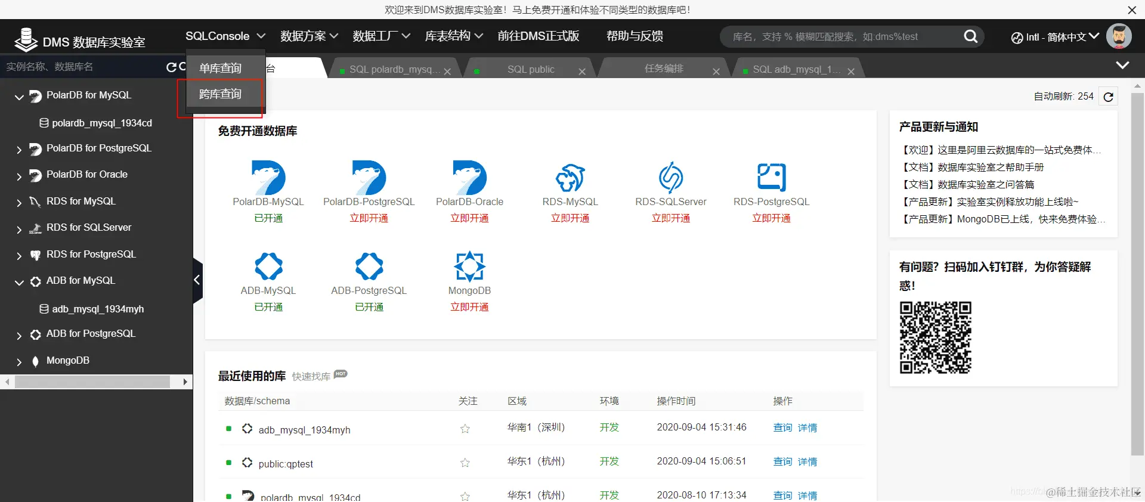The height and width of the screenshot is (502, 1145).
Task: Star the polardb_mysql_1934cd database row
Action: [x=465, y=496]
